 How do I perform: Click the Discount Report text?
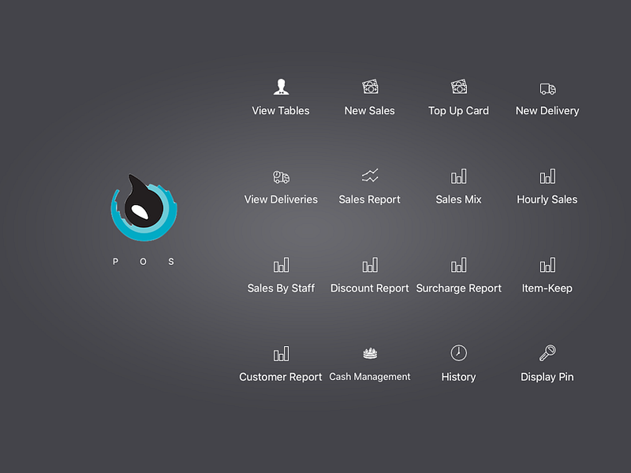[x=370, y=289]
